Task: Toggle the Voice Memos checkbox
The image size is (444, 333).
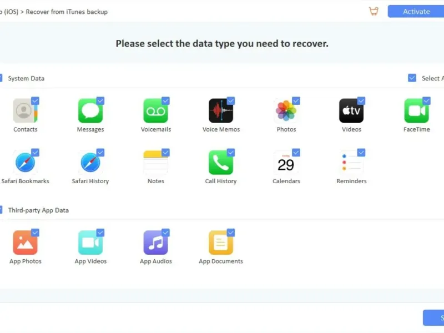Action: click(231, 101)
